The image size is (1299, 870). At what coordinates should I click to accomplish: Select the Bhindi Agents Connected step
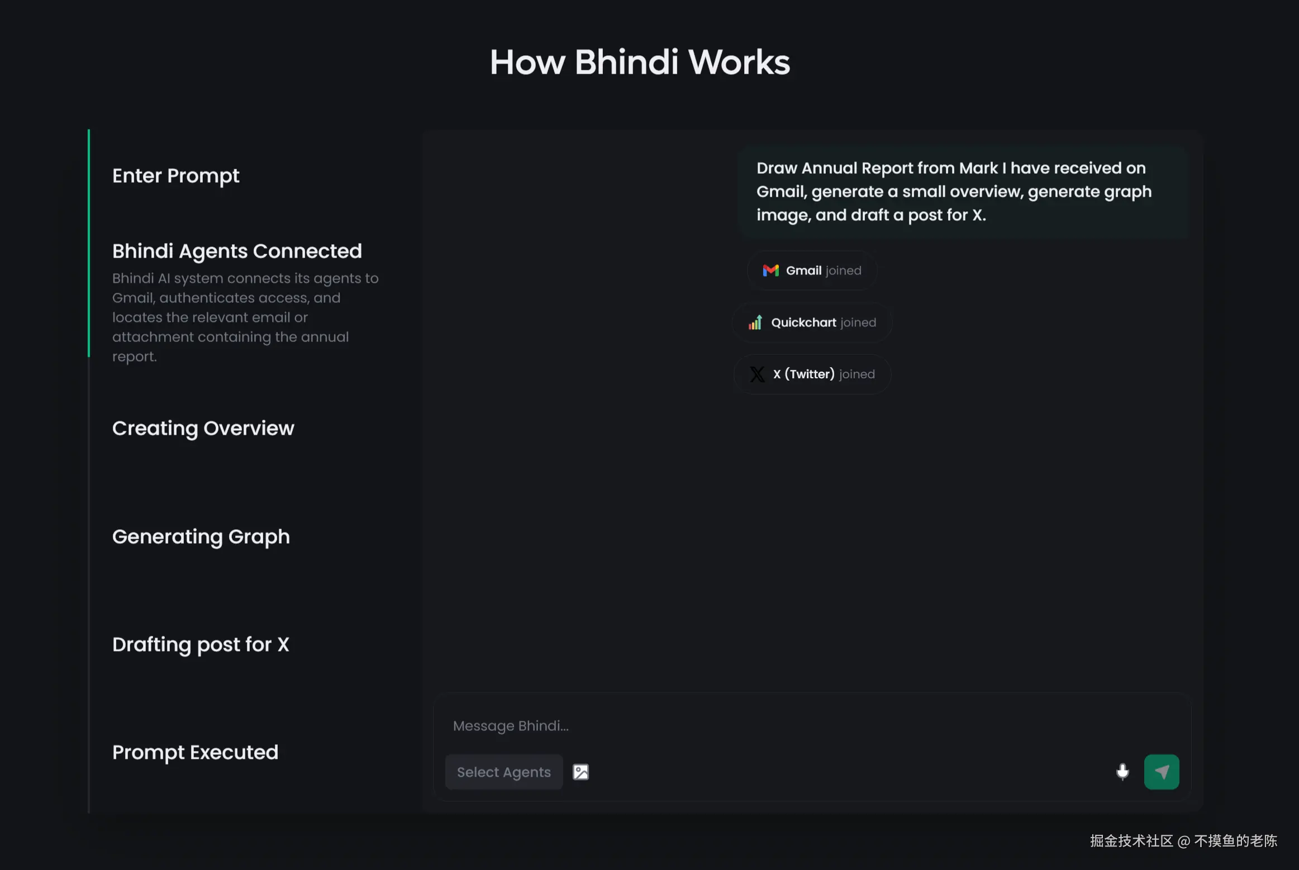click(x=237, y=251)
